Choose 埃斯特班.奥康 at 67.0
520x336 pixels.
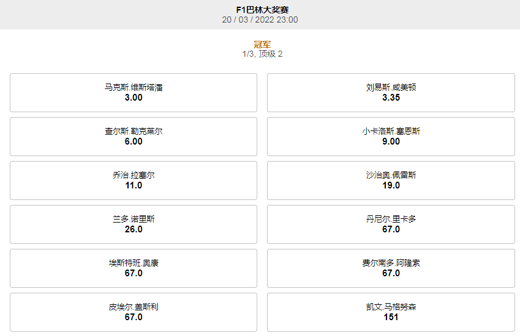(x=134, y=268)
